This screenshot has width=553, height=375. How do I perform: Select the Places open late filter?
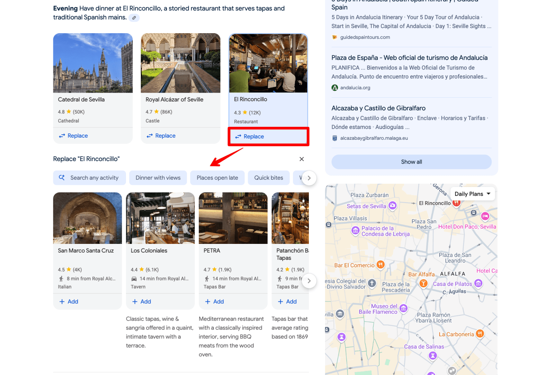217,178
